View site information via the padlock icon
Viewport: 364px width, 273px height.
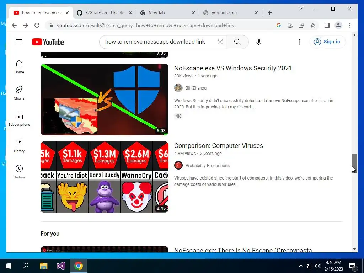coord(51,25)
